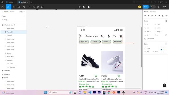Click the Sort By chip on canvas

click(x=84, y=42)
